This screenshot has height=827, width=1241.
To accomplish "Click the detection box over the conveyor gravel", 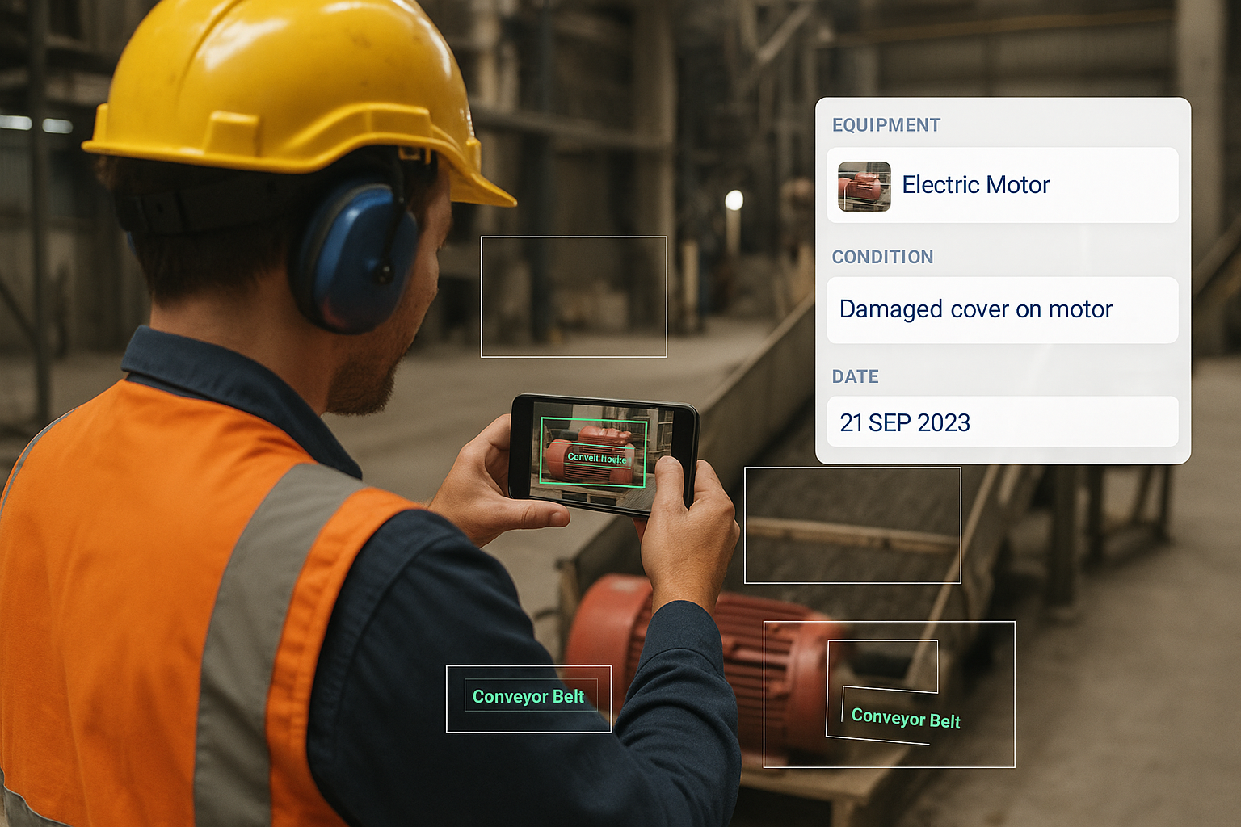I will click(852, 525).
